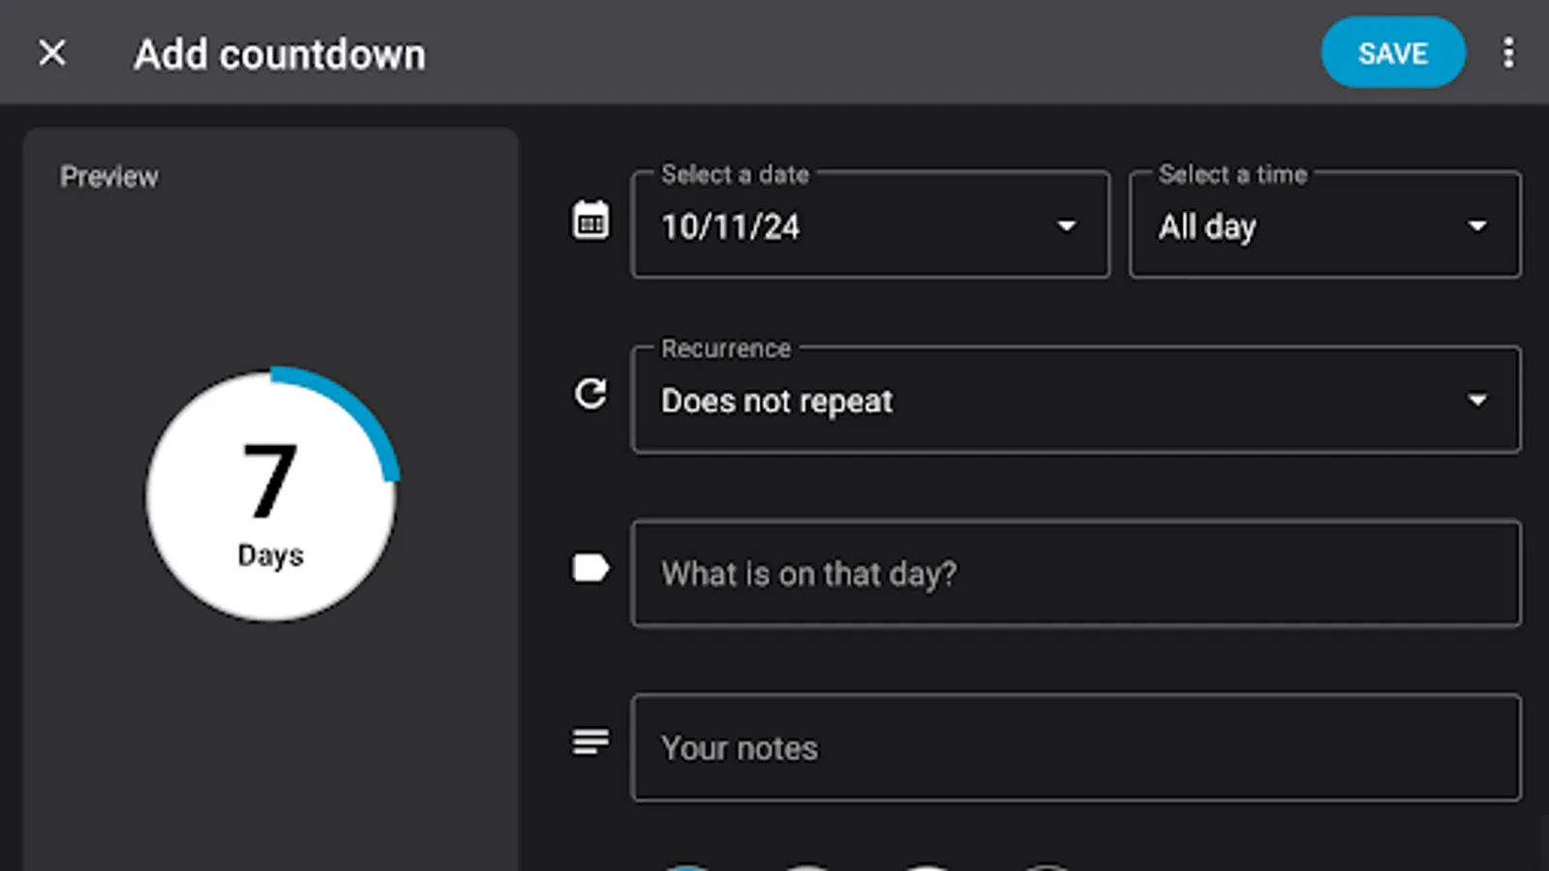The height and width of the screenshot is (871, 1549).
Task: Click the calendar icon next to date field
Action: coord(590,220)
